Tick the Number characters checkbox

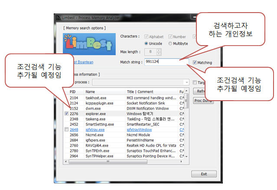click(170, 36)
